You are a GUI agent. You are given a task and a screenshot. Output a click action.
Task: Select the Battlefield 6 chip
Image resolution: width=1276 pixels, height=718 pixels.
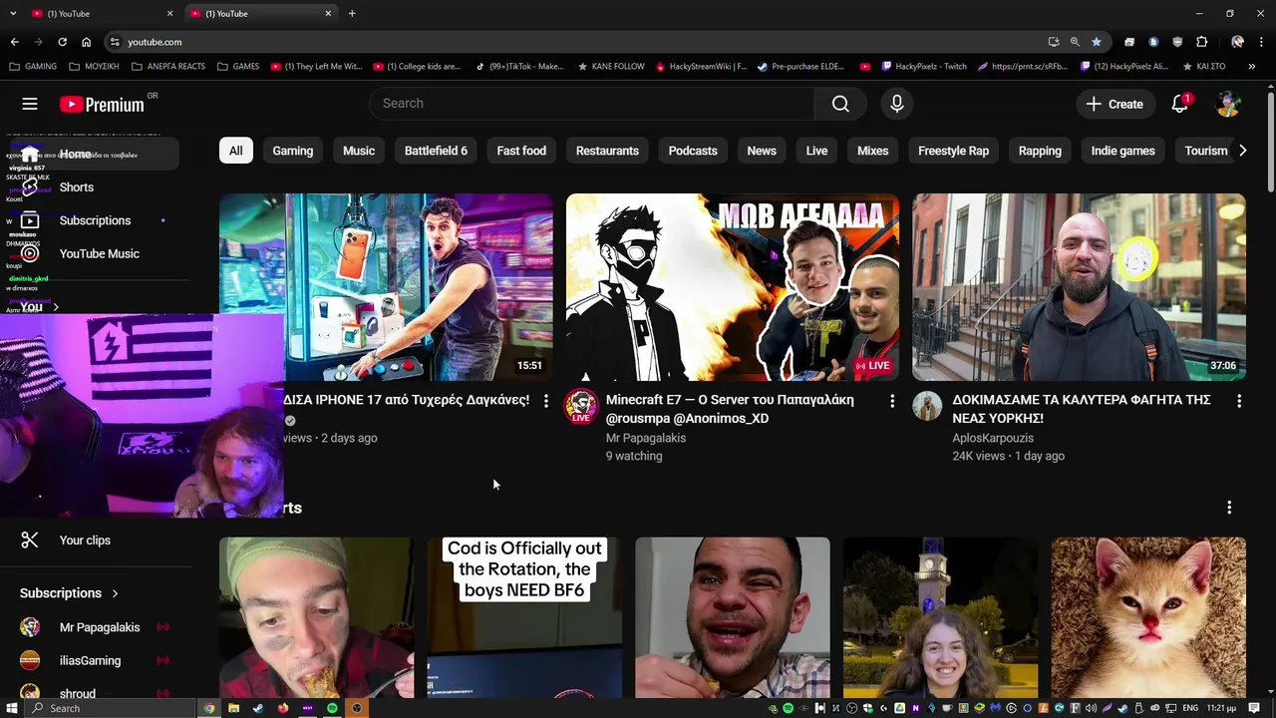point(436,151)
